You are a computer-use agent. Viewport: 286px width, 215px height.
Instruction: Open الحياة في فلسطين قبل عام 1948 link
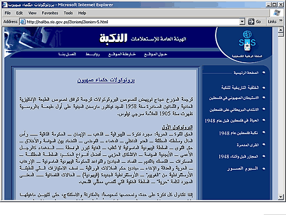pos(232,121)
